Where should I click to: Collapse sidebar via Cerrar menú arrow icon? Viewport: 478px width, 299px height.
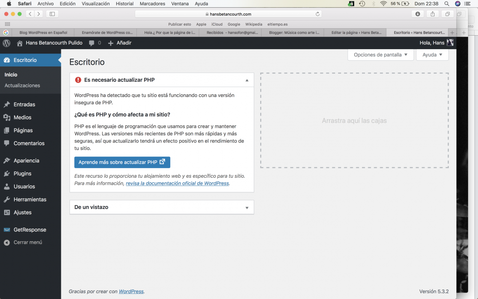point(7,243)
